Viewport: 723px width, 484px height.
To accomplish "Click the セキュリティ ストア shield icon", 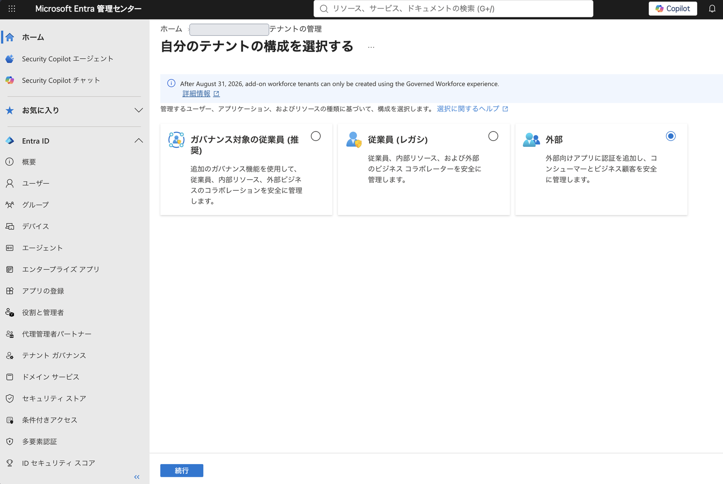I will pos(9,399).
